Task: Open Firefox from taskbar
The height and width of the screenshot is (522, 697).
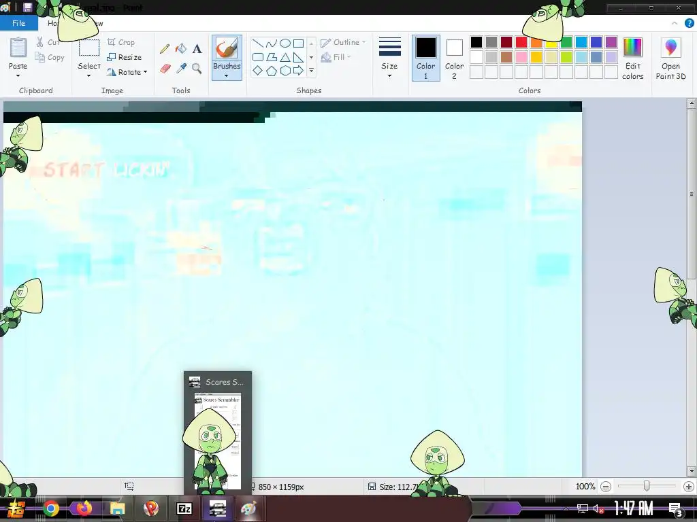Action: (84, 508)
